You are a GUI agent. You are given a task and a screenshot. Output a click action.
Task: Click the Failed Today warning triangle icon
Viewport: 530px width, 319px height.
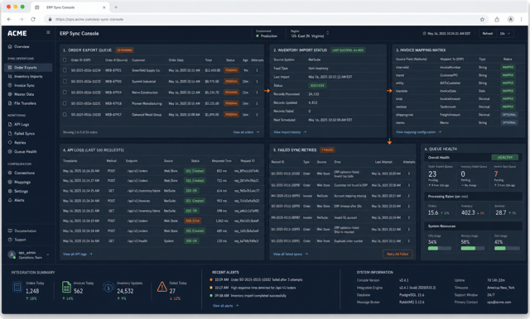pyautogui.click(x=162, y=287)
